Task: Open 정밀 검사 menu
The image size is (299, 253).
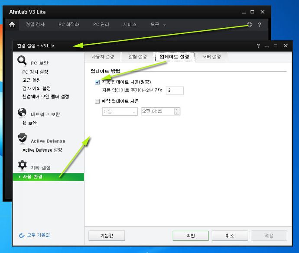Action: pos(35,24)
